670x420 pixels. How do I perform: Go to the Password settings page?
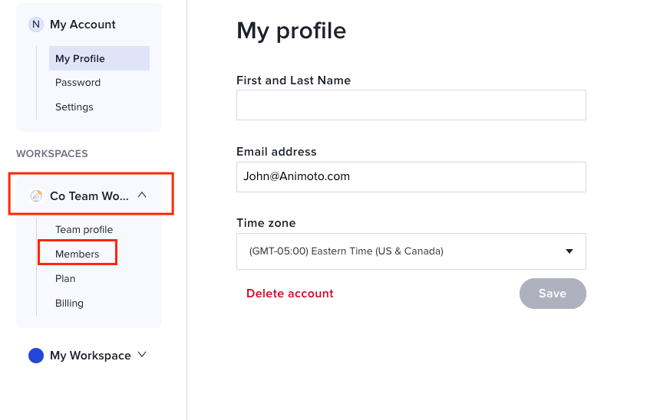pos(78,83)
